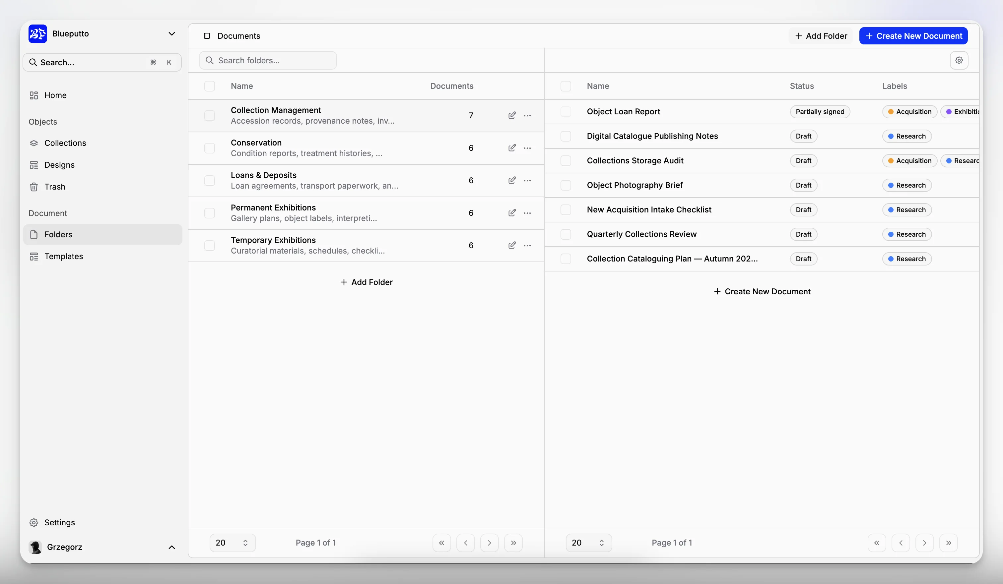Open more options for Loans & Deposits
The image size is (1003, 584).
pyautogui.click(x=527, y=181)
